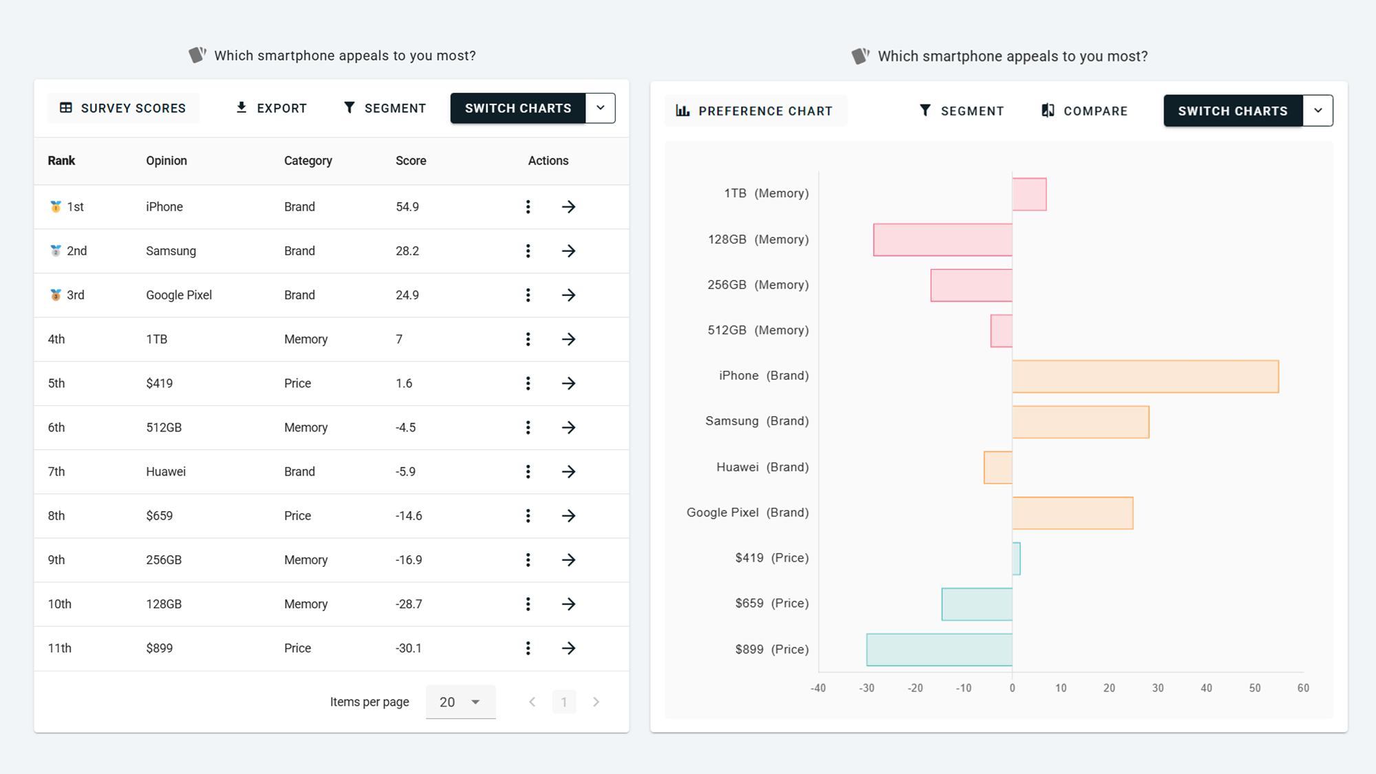Image resolution: width=1376 pixels, height=774 pixels.
Task: Open three-dot menu for 512GB row
Action: point(528,427)
